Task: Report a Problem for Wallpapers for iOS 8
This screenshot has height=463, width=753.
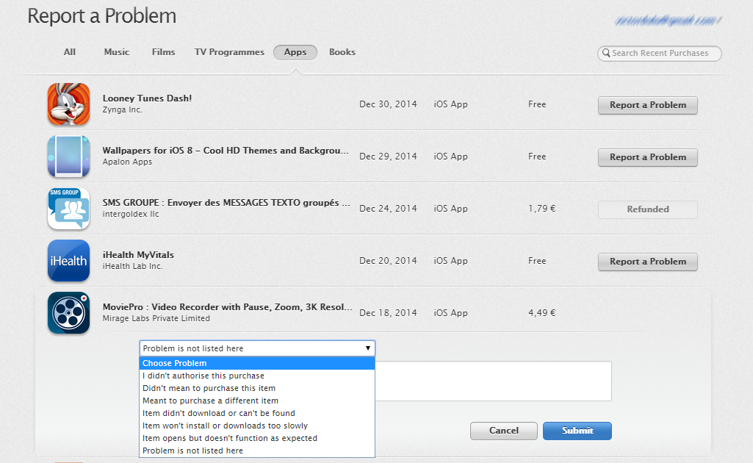Action: tap(647, 157)
